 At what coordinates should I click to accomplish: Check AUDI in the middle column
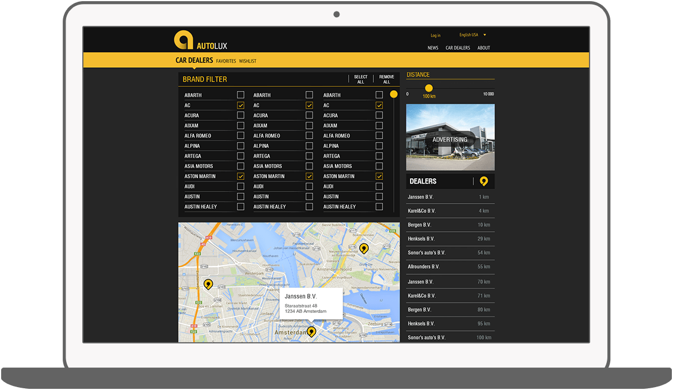[309, 186]
